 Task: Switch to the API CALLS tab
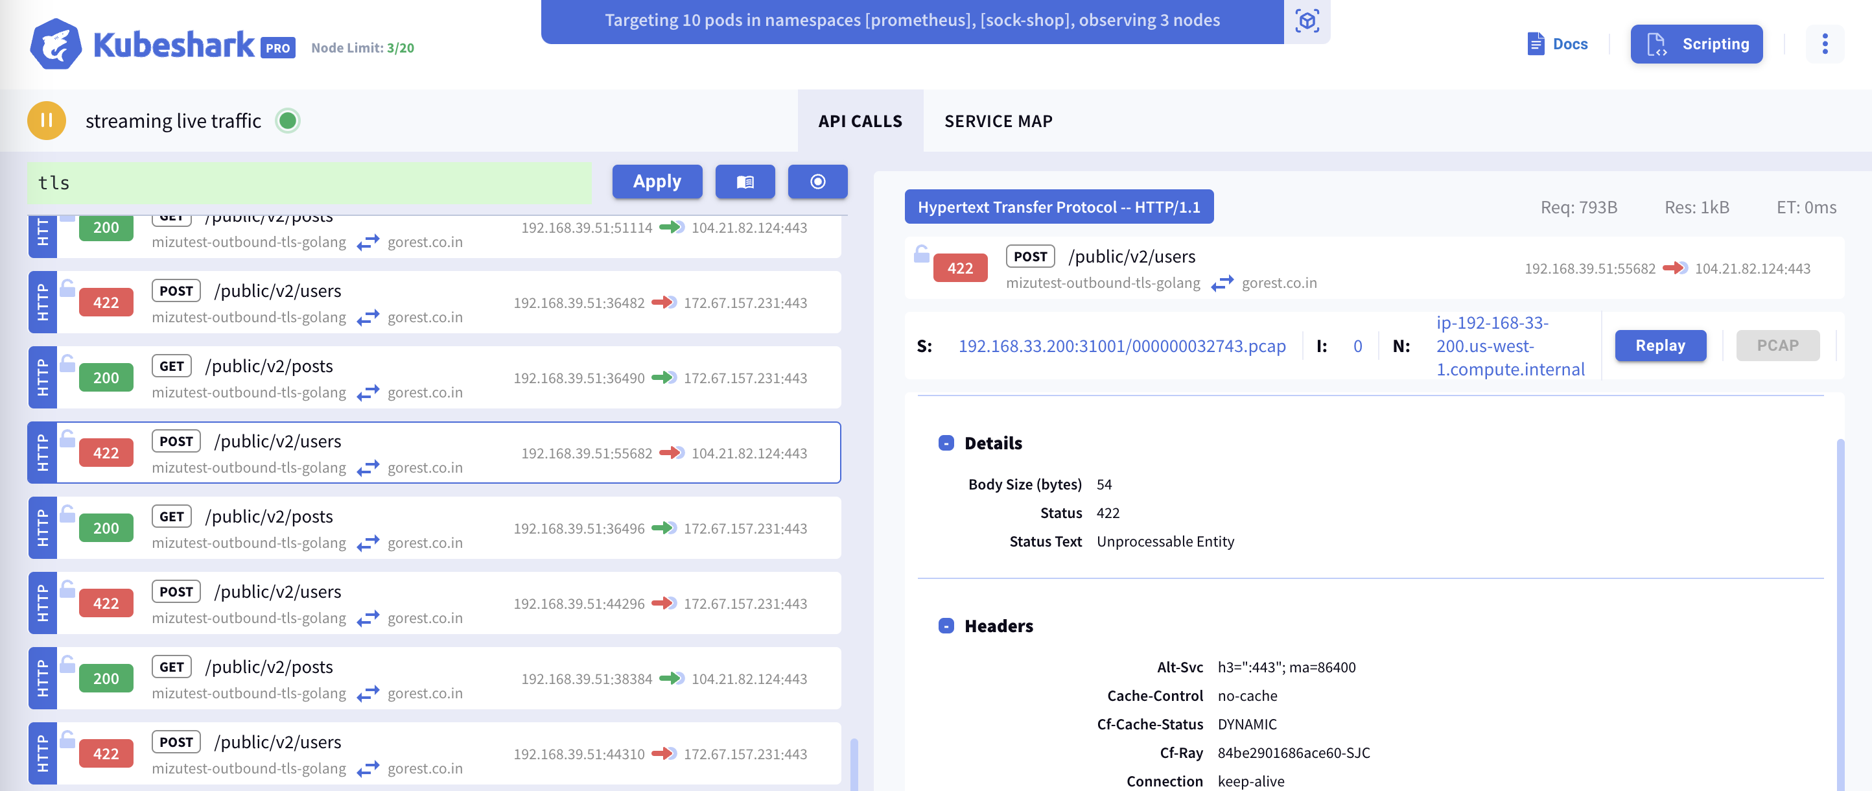(x=860, y=119)
